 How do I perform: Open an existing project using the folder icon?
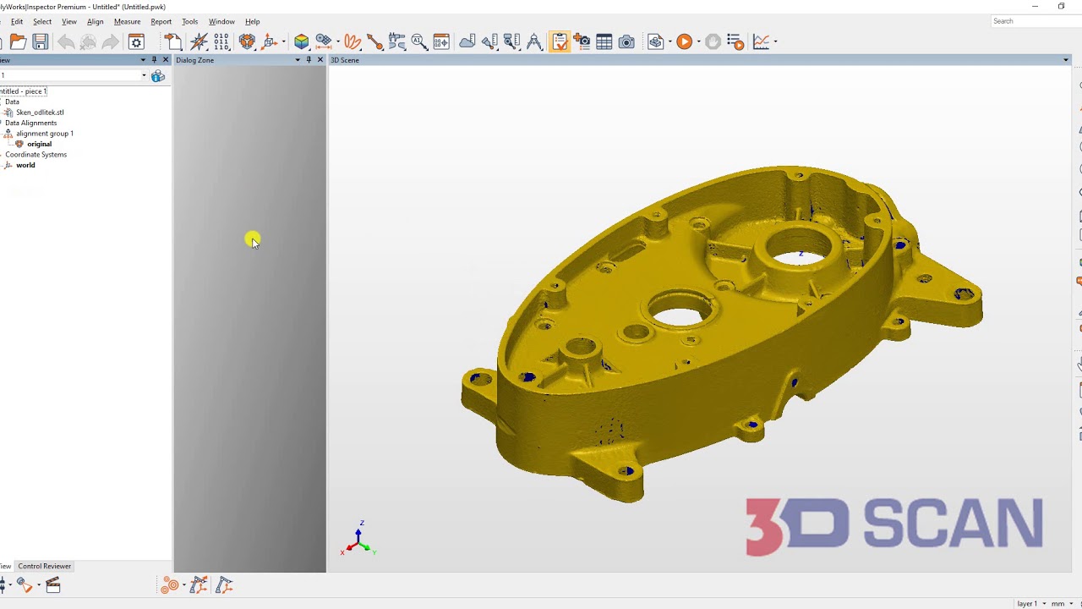(x=17, y=41)
